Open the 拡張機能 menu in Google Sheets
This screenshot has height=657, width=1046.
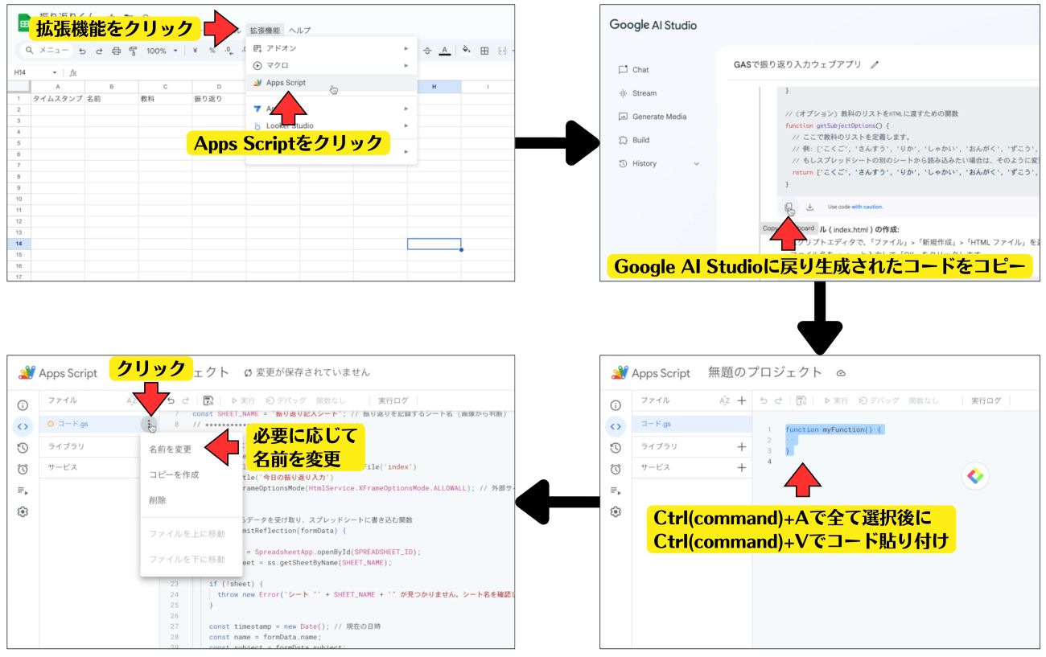coord(264,31)
